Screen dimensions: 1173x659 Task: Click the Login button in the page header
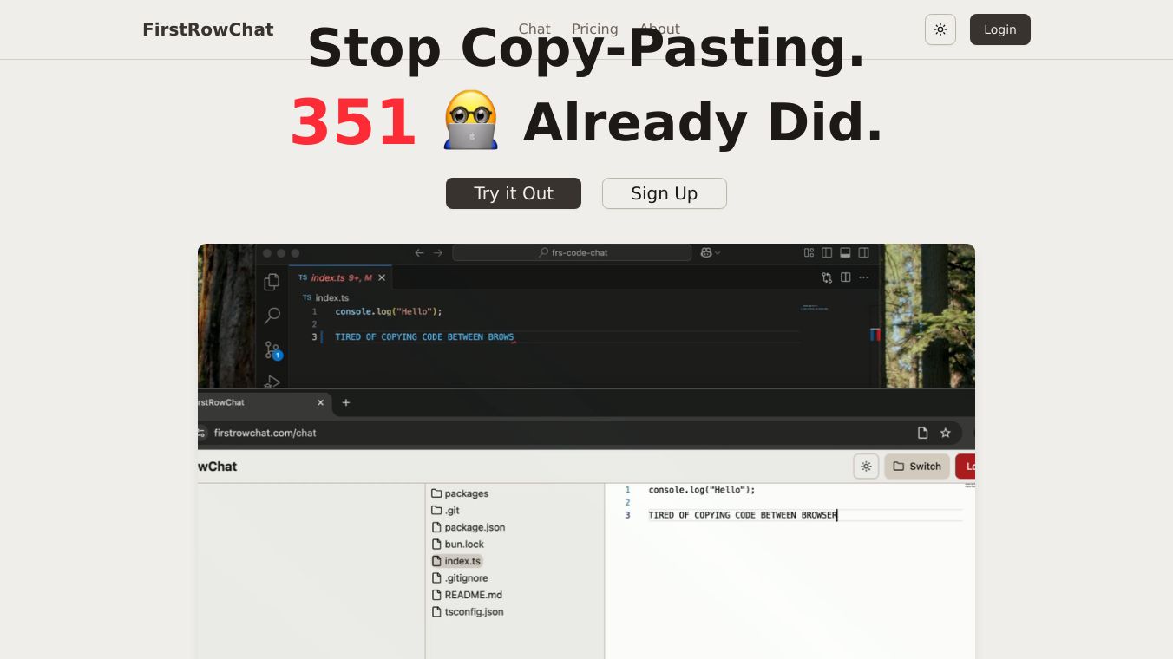(x=1000, y=29)
